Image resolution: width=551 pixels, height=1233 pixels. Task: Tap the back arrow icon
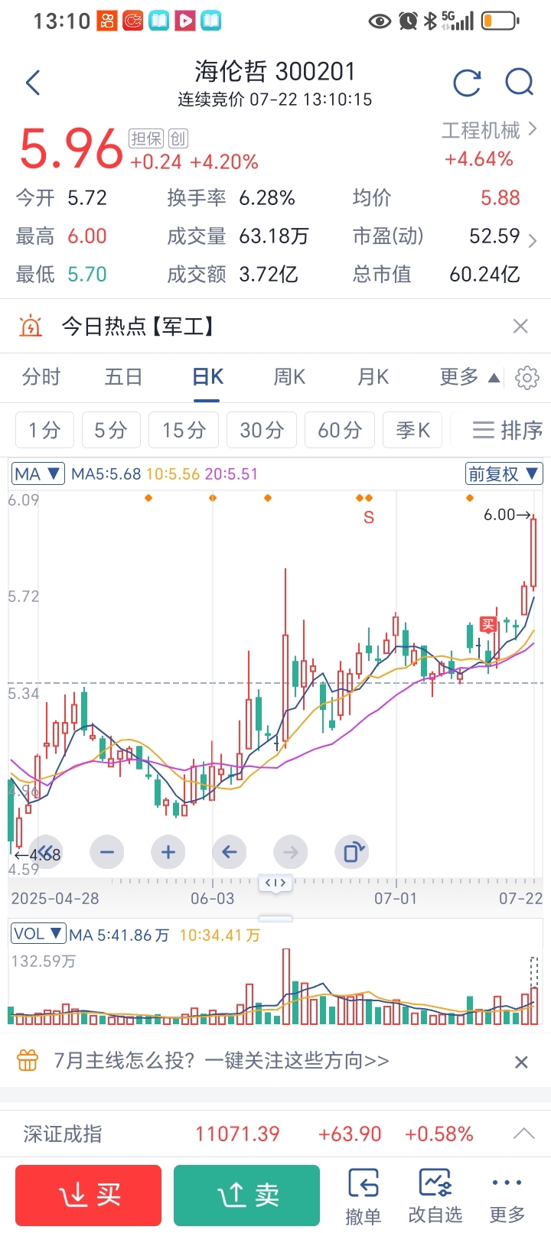point(33,82)
